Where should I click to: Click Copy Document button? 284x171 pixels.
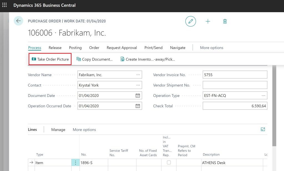[x=95, y=59]
